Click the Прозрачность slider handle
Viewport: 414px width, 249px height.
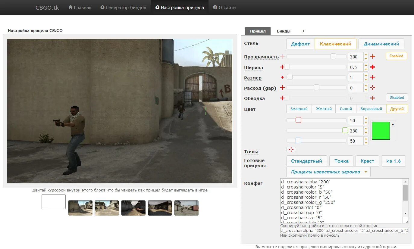[333, 56]
